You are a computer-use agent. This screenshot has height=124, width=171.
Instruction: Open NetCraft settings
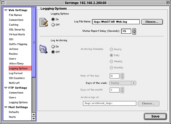tap(14, 83)
